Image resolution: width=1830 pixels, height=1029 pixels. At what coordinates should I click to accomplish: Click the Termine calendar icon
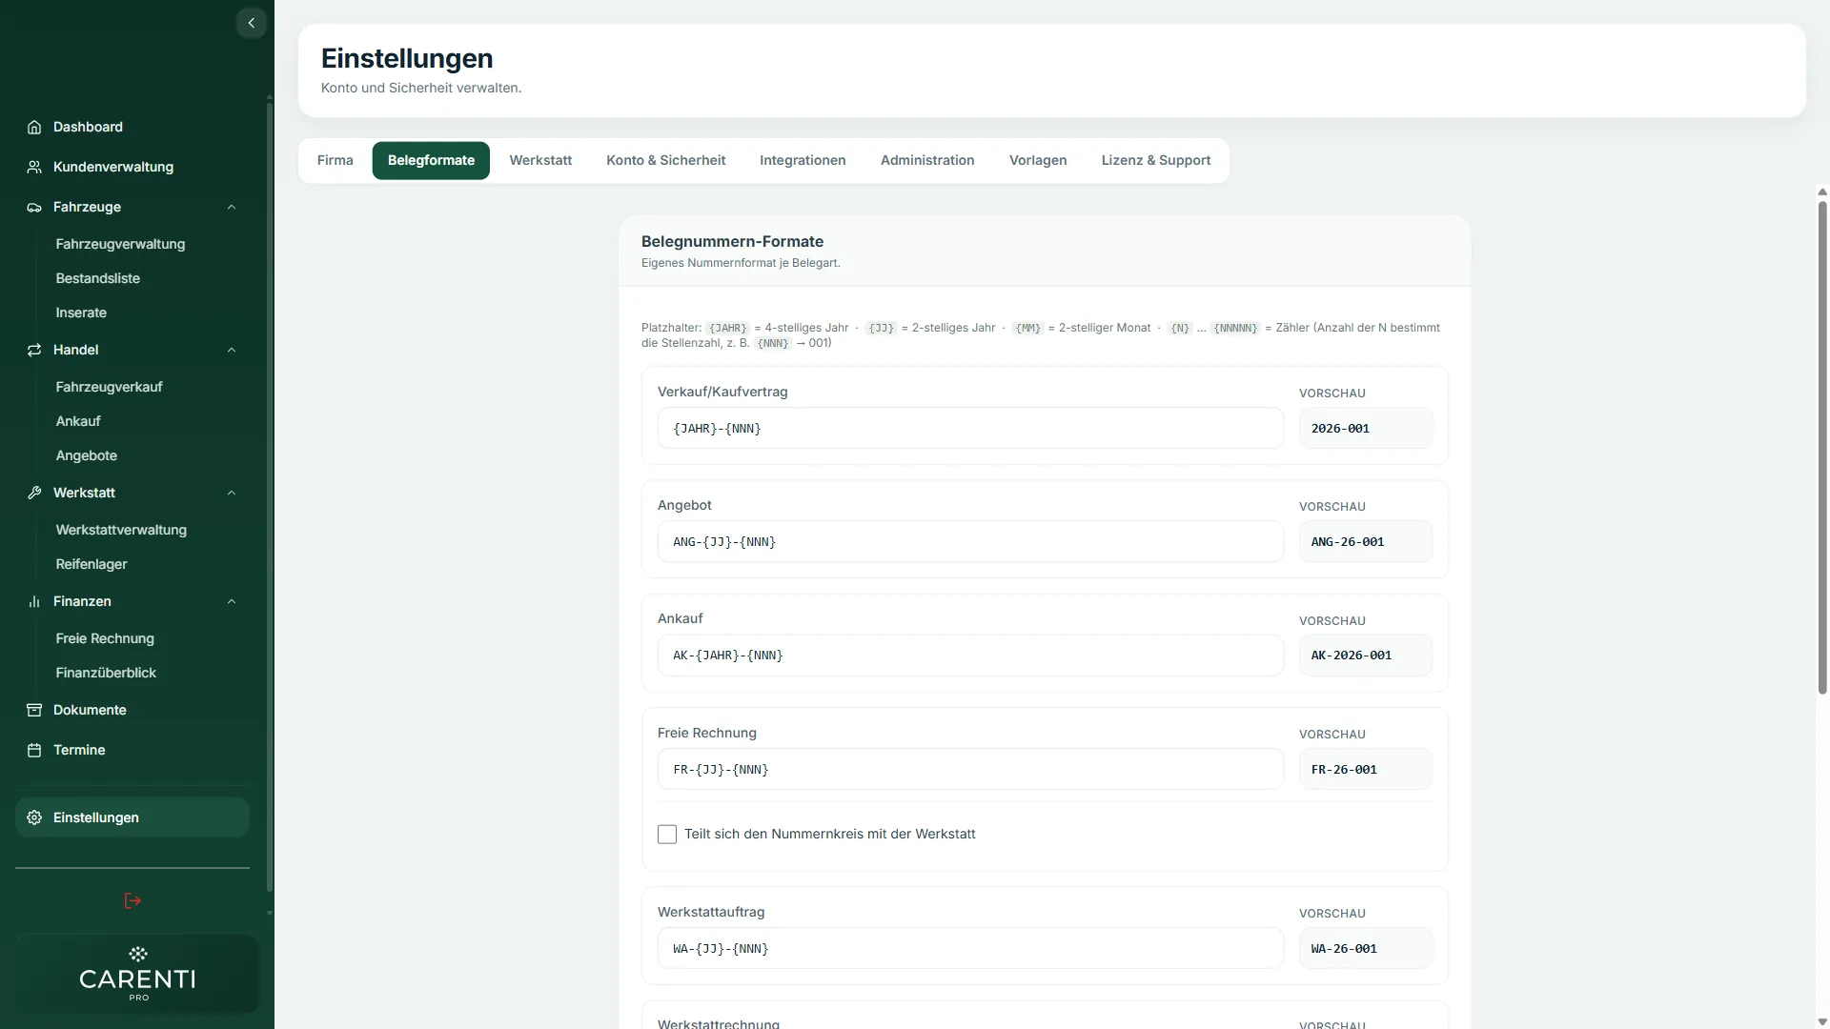tap(34, 750)
